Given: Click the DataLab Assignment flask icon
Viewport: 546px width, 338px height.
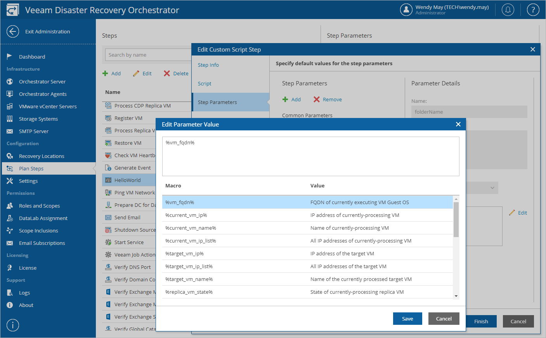Looking at the screenshot, I should pos(10,218).
